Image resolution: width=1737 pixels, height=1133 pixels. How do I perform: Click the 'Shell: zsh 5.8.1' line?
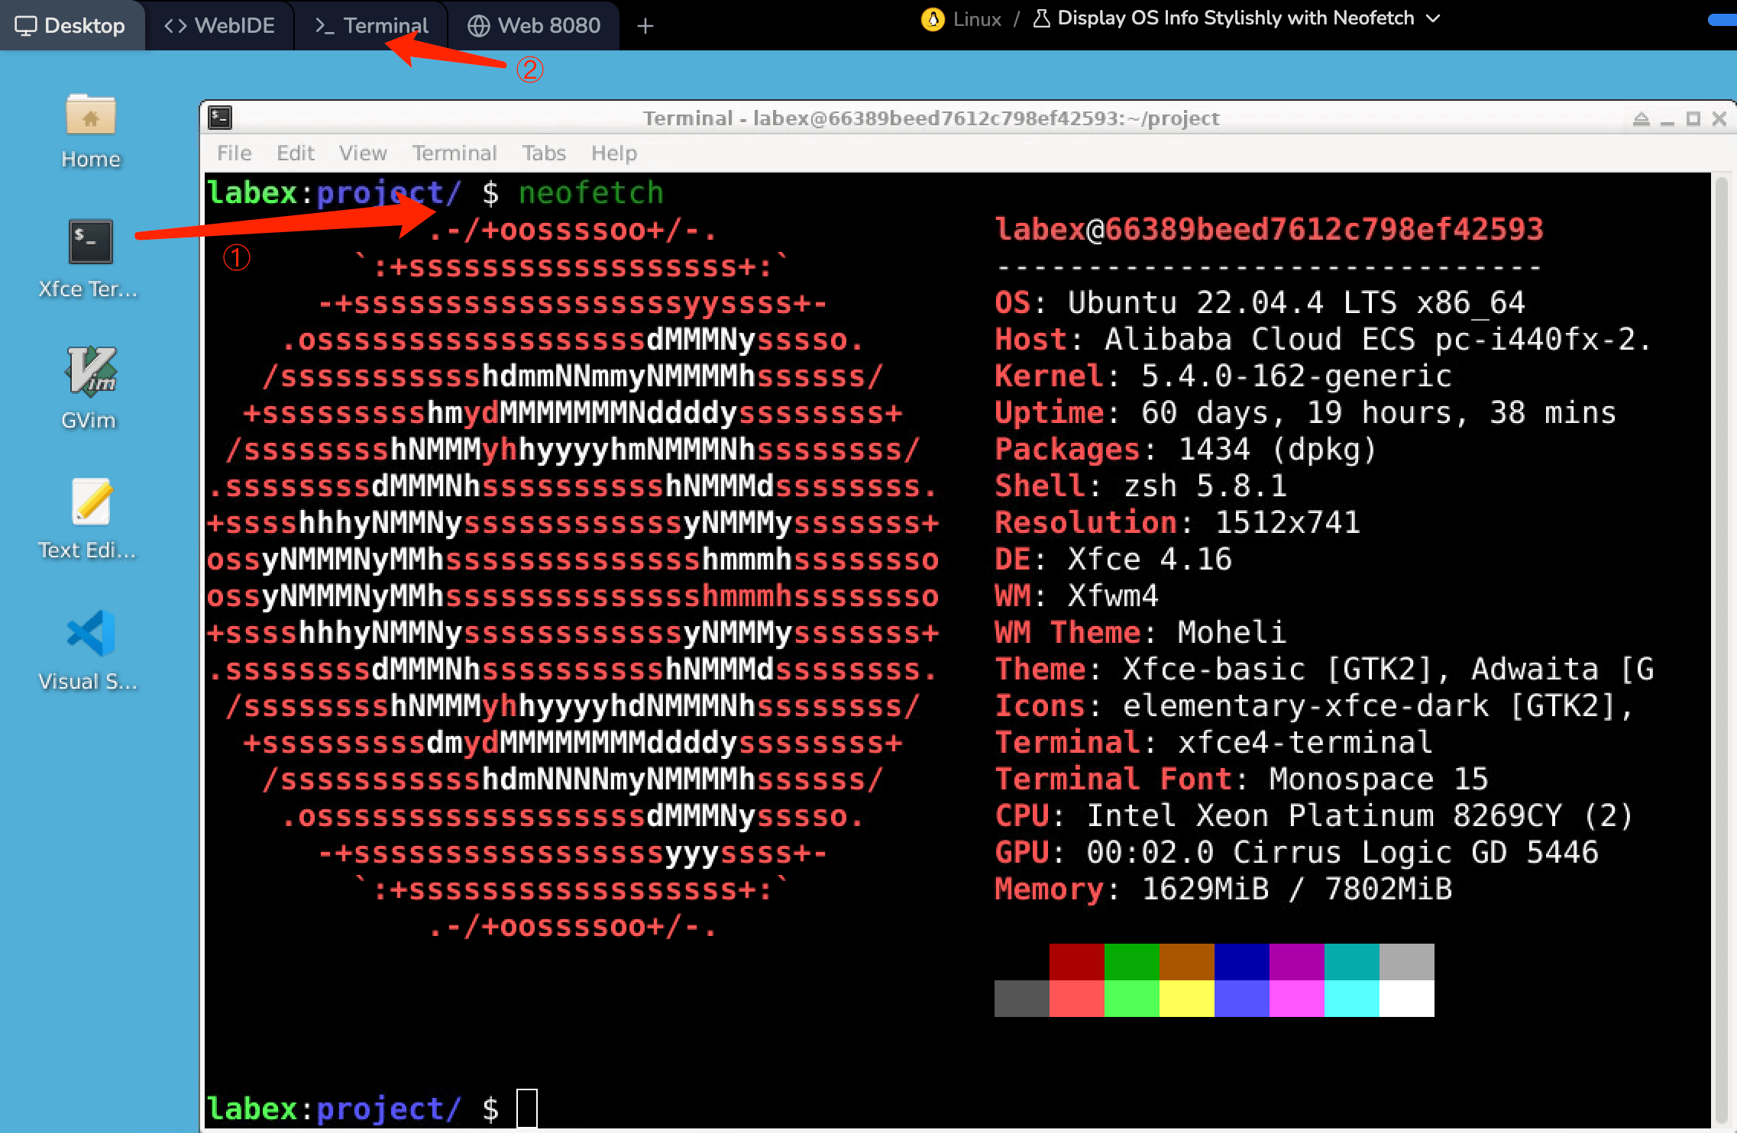[1140, 486]
